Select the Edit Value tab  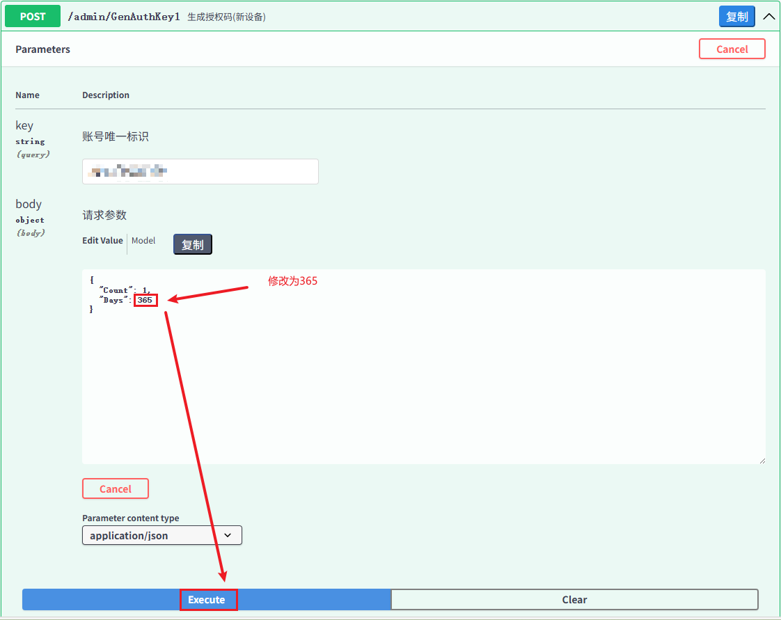point(102,241)
